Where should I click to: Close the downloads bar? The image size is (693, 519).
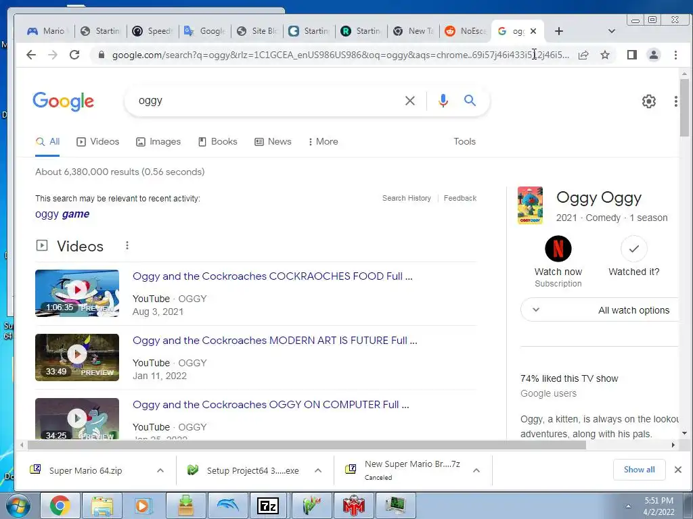(678, 470)
